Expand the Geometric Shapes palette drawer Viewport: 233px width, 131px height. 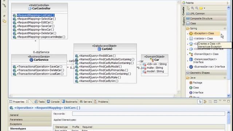(206, 73)
